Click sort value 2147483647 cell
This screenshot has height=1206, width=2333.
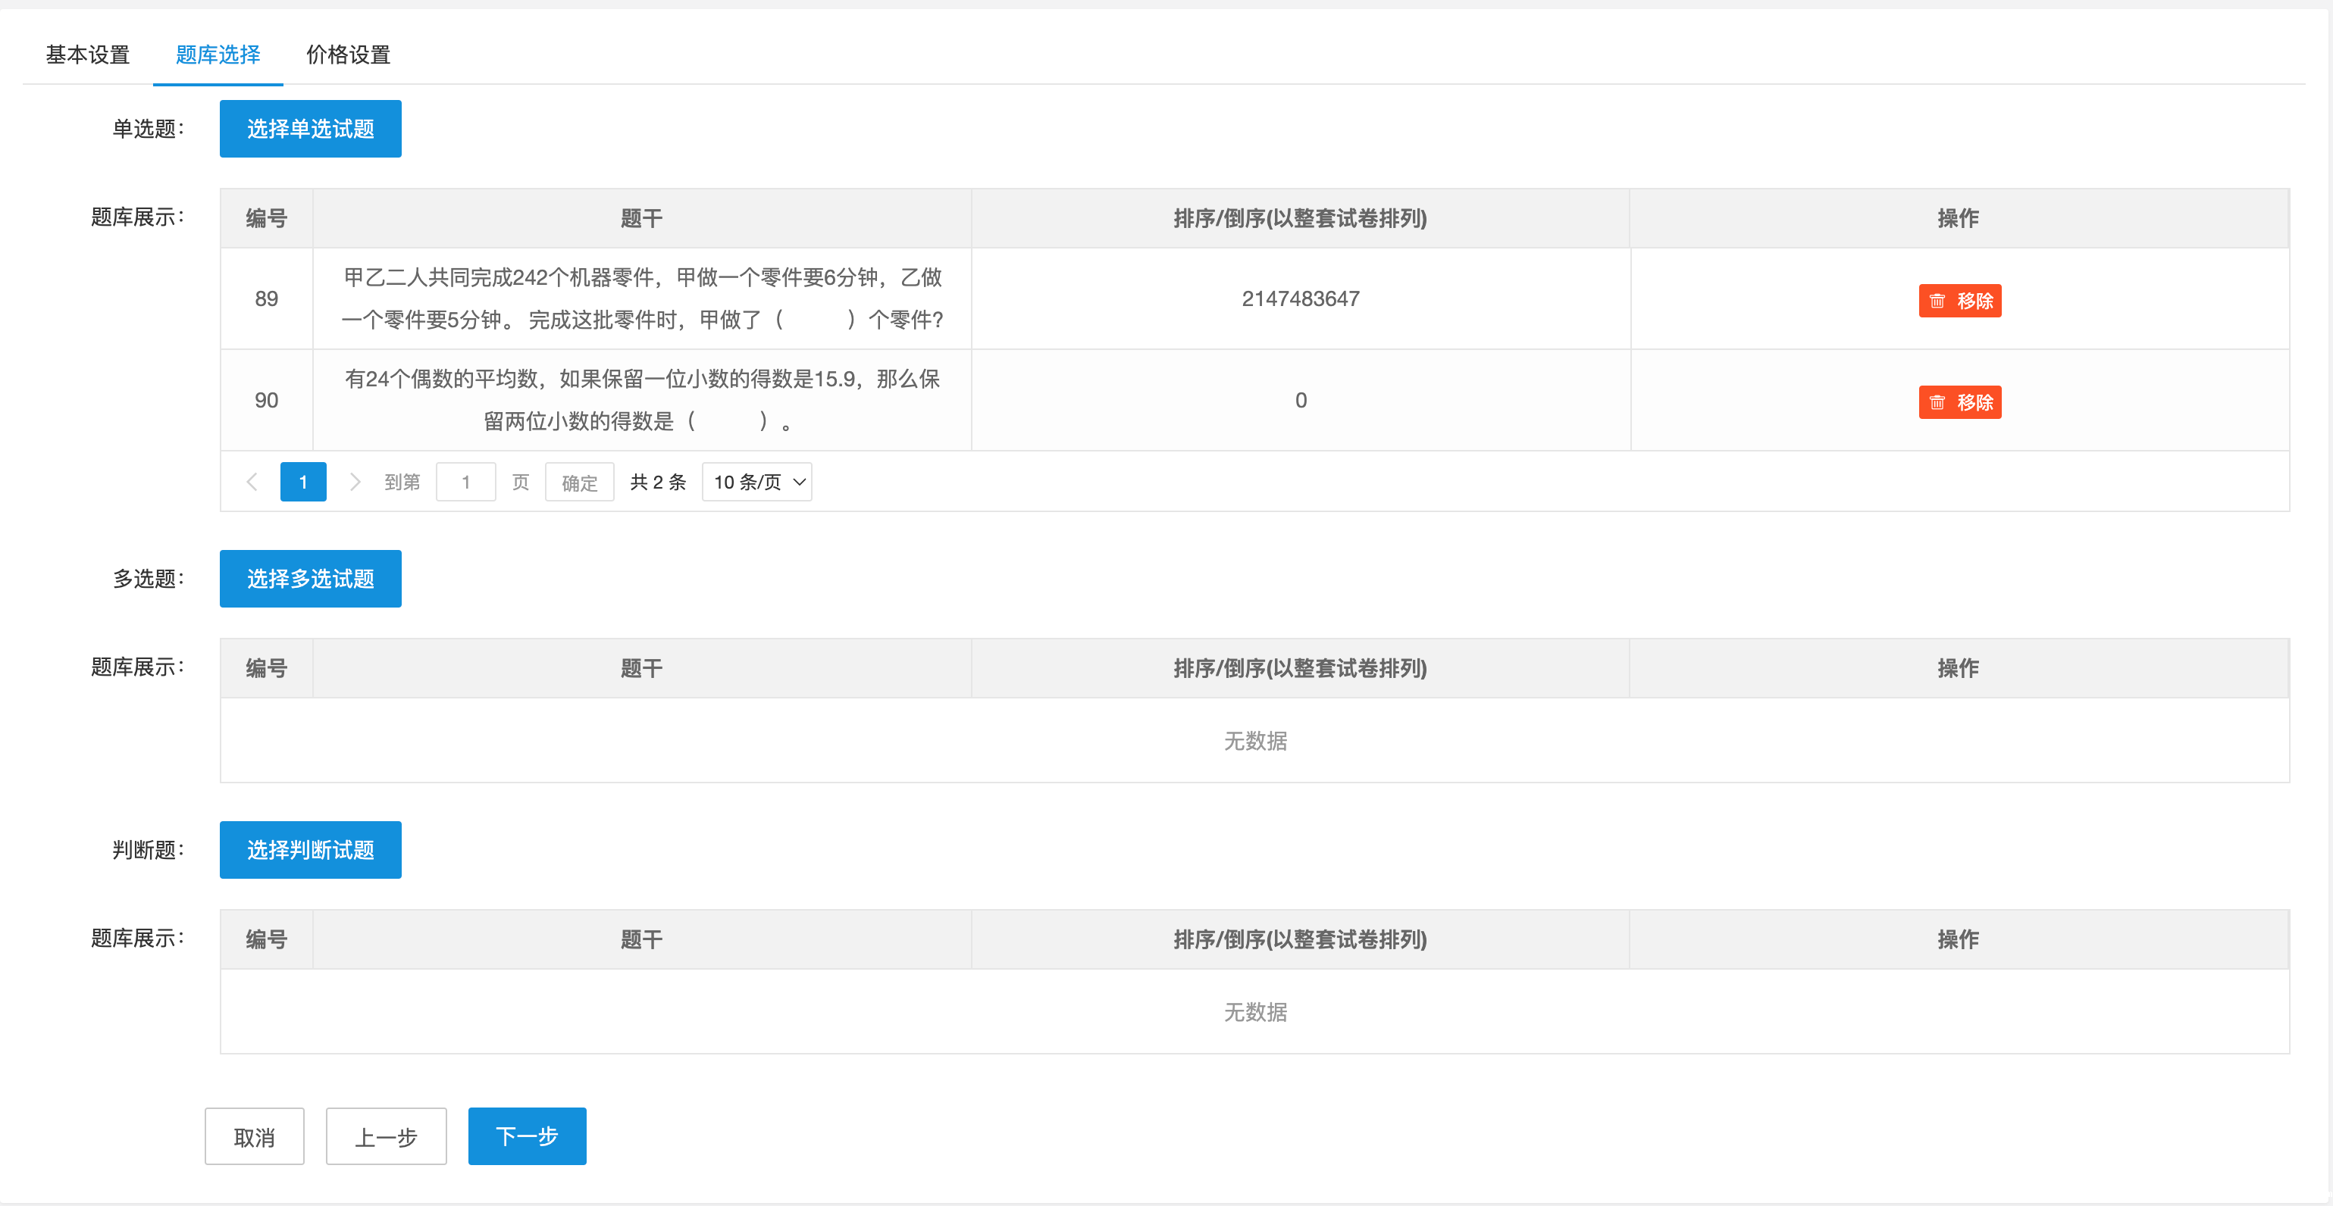click(x=1300, y=298)
